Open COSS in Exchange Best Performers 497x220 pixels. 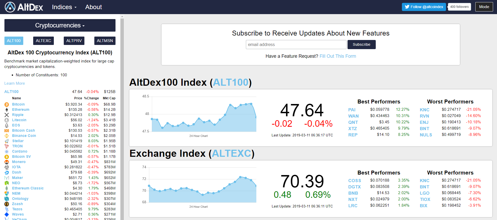(x=355, y=181)
